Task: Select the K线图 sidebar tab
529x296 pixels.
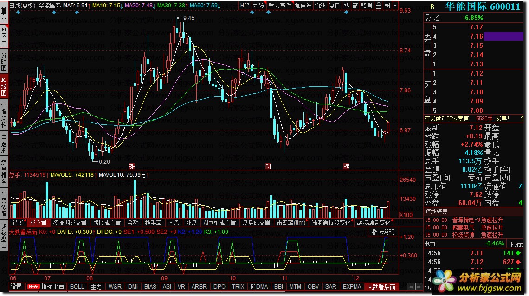Action: [4, 86]
